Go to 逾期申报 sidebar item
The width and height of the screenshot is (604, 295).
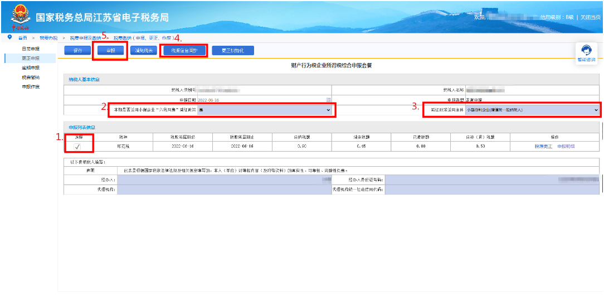tap(31, 68)
